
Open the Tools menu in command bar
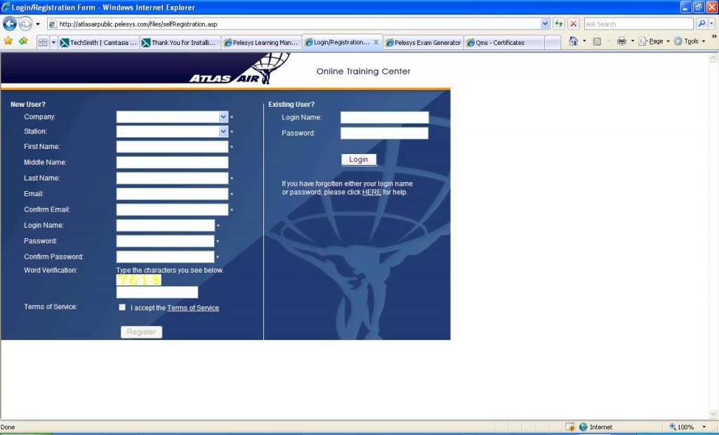[691, 41]
